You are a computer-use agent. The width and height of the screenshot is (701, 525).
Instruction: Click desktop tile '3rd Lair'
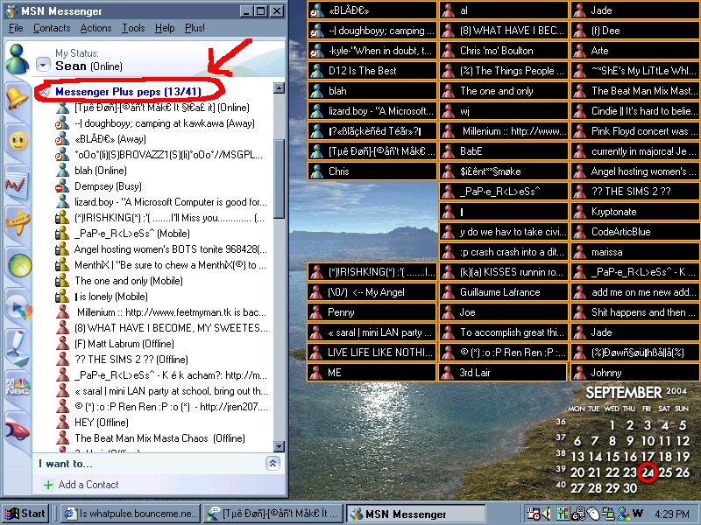point(503,373)
